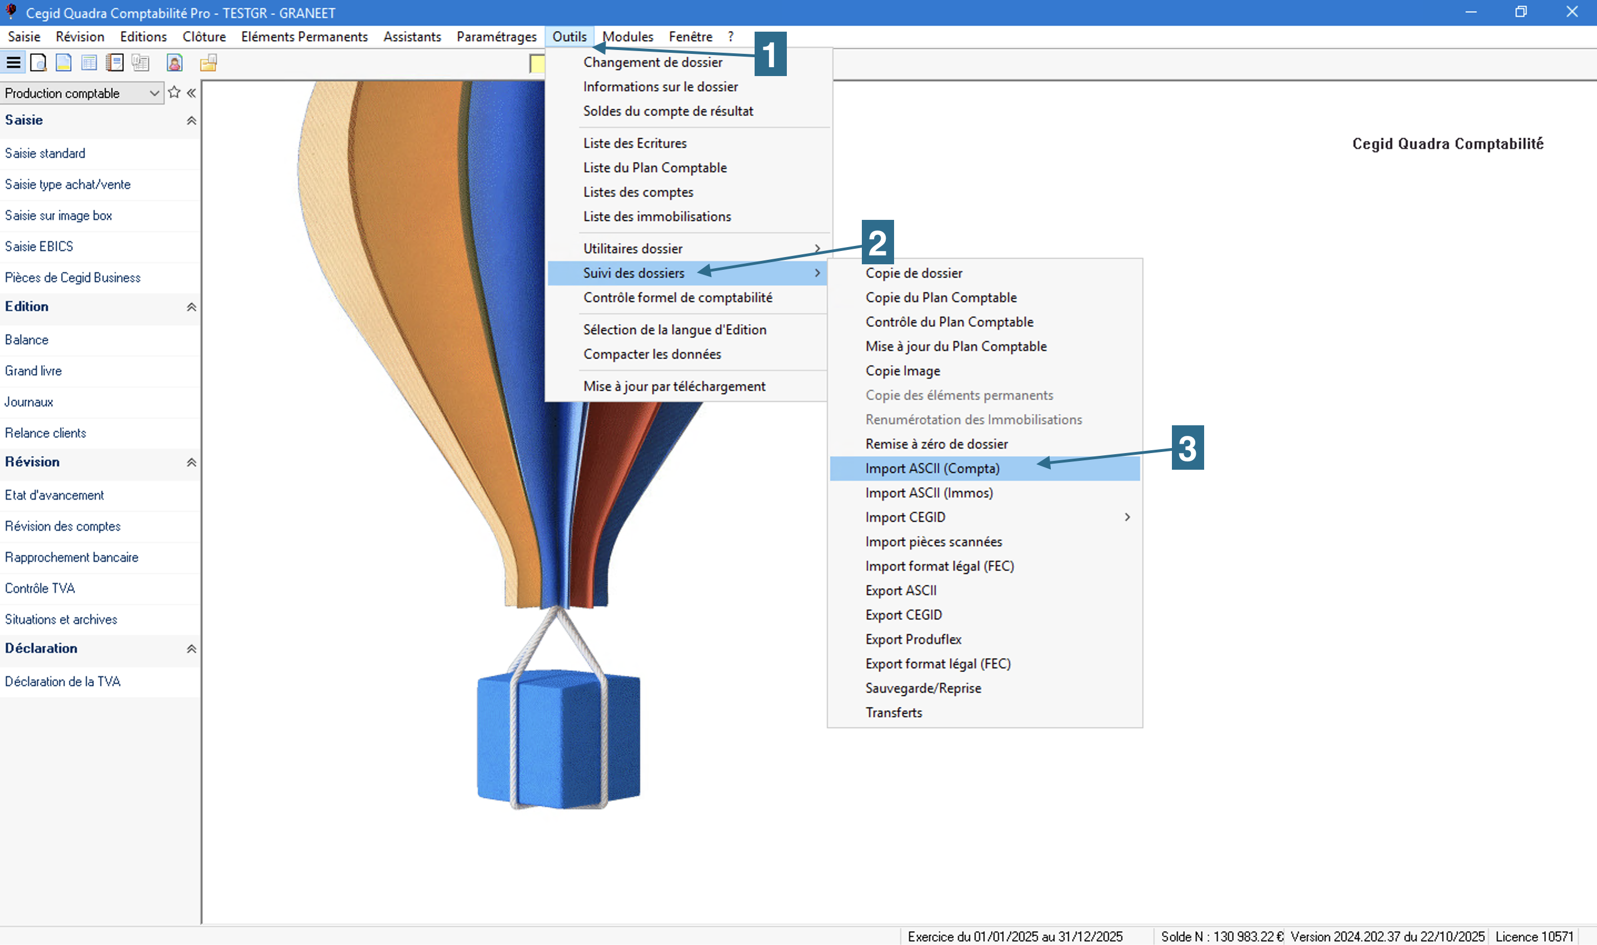
Task: Click the spiral notebook toolbar icon
Action: (x=114, y=63)
